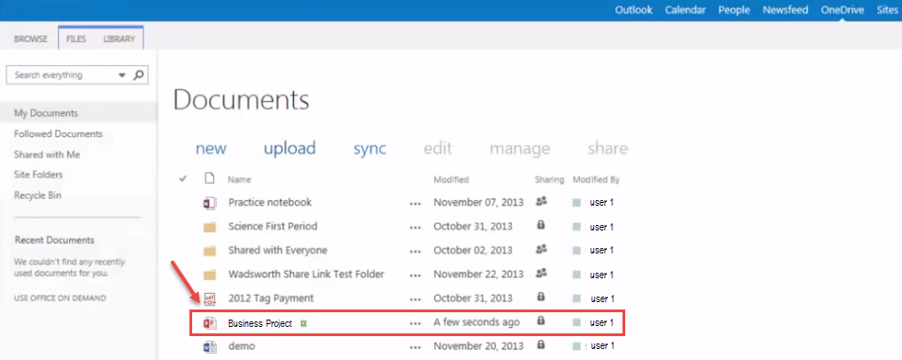Open ellipsis menu for Science First Period
902x360 pixels.
[416, 228]
